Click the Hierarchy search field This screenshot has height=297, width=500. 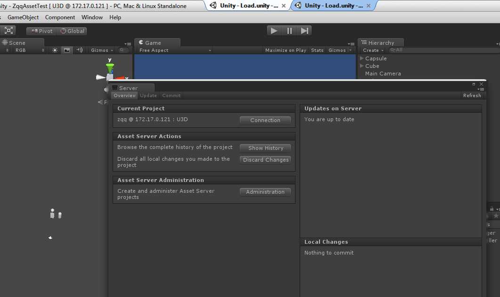(x=445, y=50)
